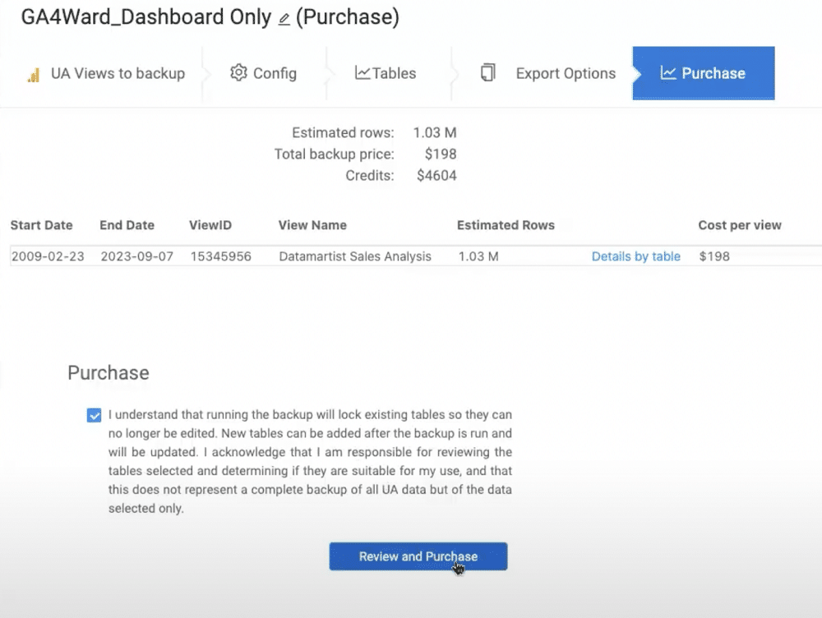
Task: Click the Review and Purchase button
Action: [418, 556]
